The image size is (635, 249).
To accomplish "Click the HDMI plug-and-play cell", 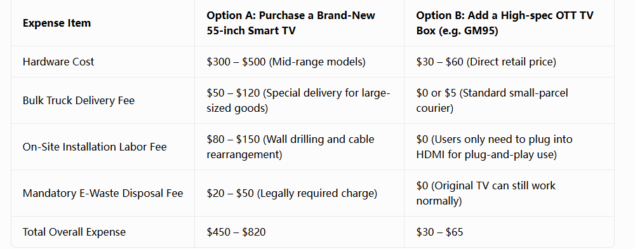I will click(x=494, y=147).
